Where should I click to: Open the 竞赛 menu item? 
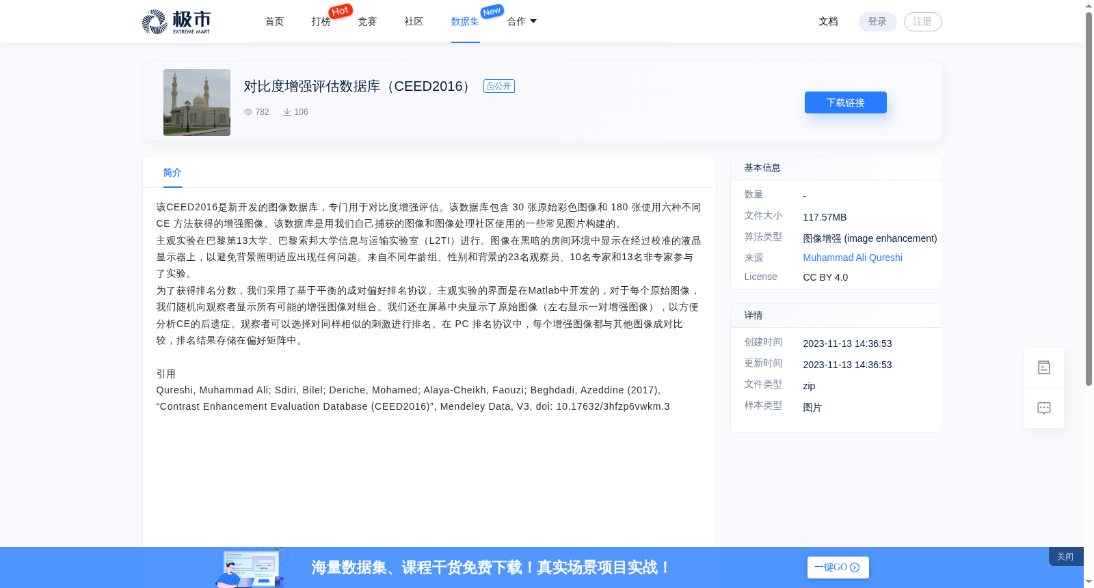point(368,22)
